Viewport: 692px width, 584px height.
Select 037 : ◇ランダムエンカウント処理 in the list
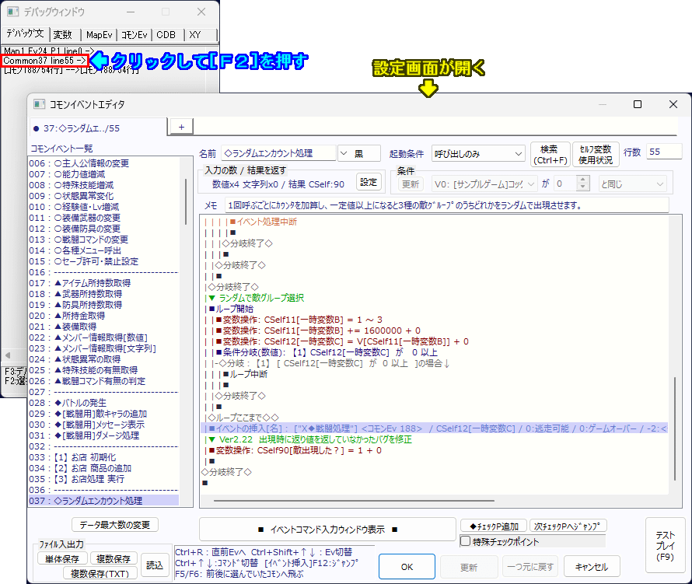click(104, 501)
